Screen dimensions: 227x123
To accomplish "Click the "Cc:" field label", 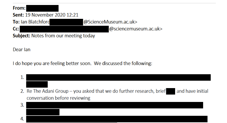I will [x=16, y=29].
